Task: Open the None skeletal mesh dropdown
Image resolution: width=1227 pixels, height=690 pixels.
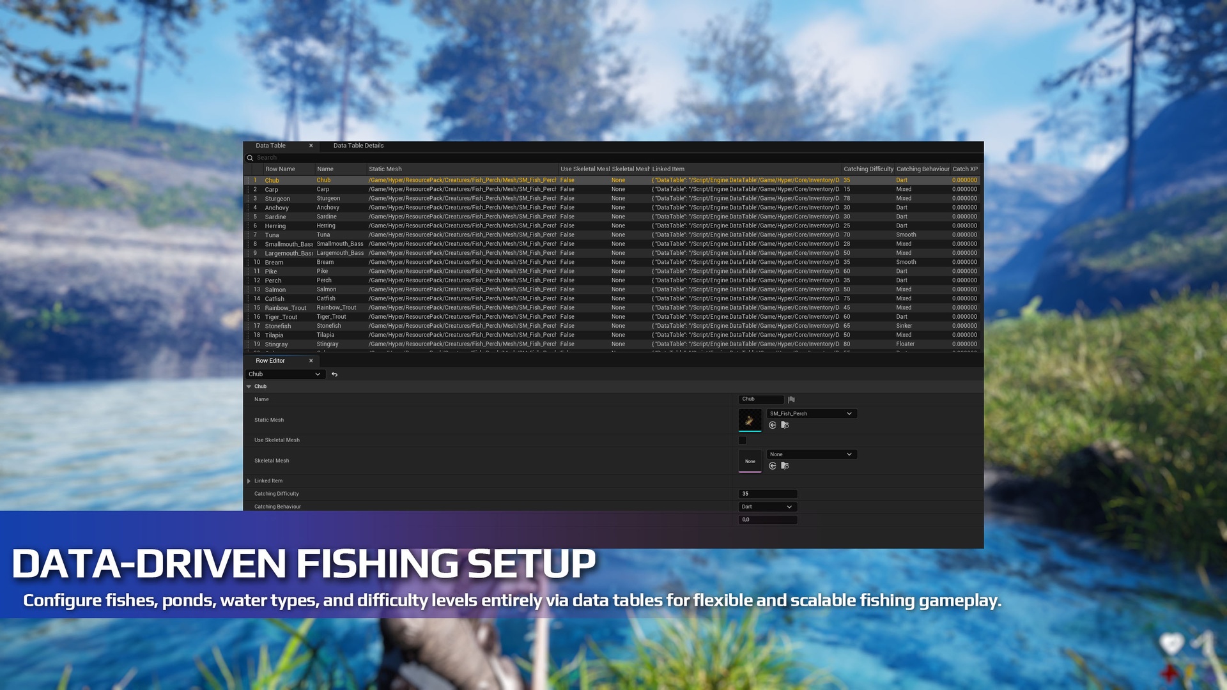Action: point(812,454)
